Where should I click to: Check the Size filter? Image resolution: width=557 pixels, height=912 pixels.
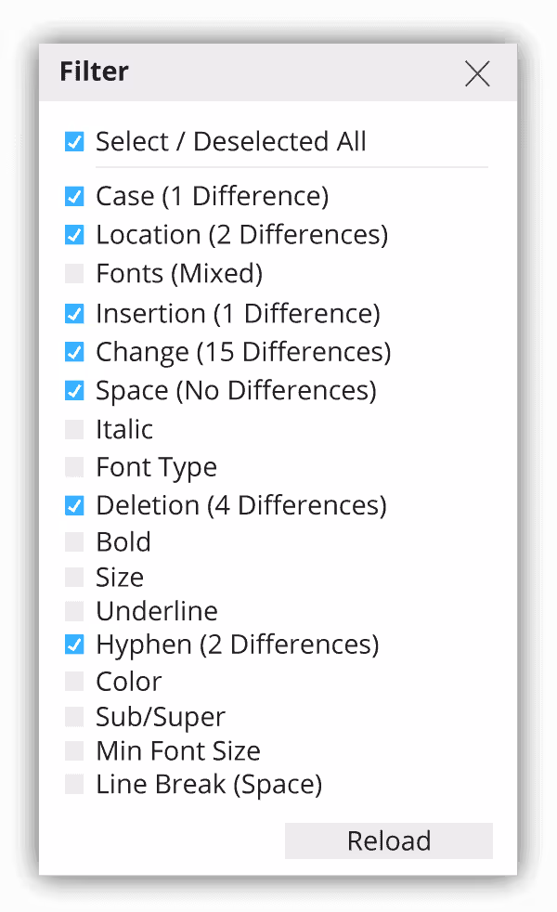(74, 576)
